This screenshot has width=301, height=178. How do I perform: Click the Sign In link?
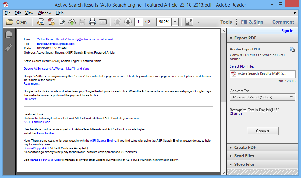[287, 31]
